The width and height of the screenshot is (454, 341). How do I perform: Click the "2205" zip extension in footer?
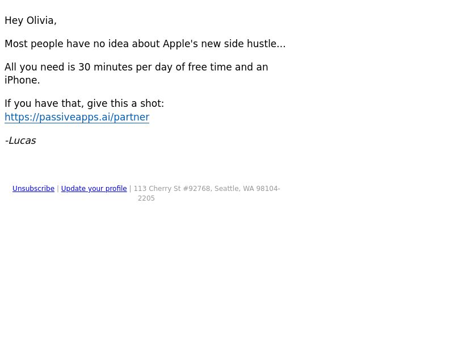146,198
